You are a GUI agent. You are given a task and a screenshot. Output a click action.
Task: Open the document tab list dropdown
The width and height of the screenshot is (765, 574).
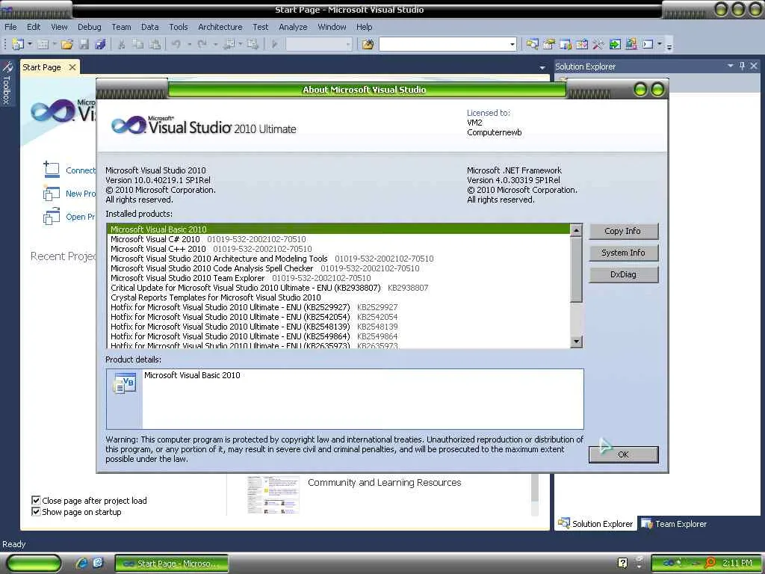(x=542, y=68)
